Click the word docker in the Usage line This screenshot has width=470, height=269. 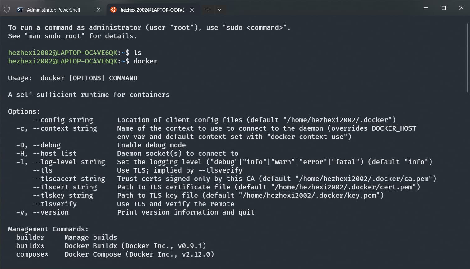click(x=52, y=78)
